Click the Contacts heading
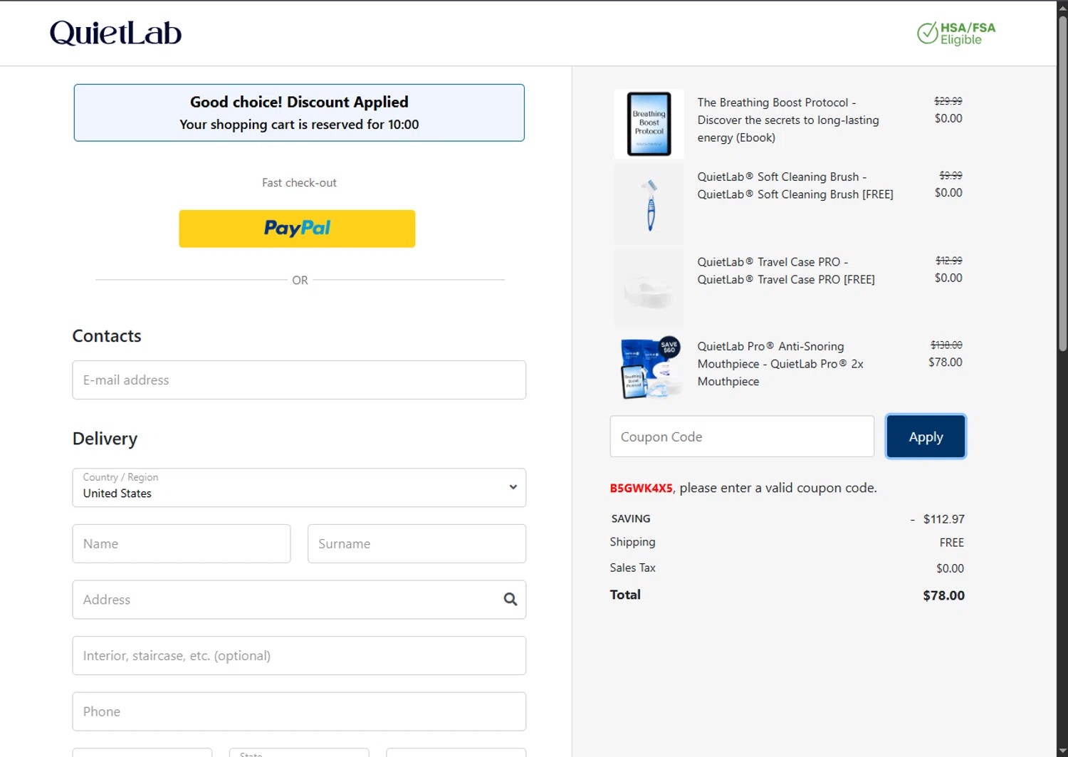Image resolution: width=1068 pixels, height=757 pixels. click(107, 336)
